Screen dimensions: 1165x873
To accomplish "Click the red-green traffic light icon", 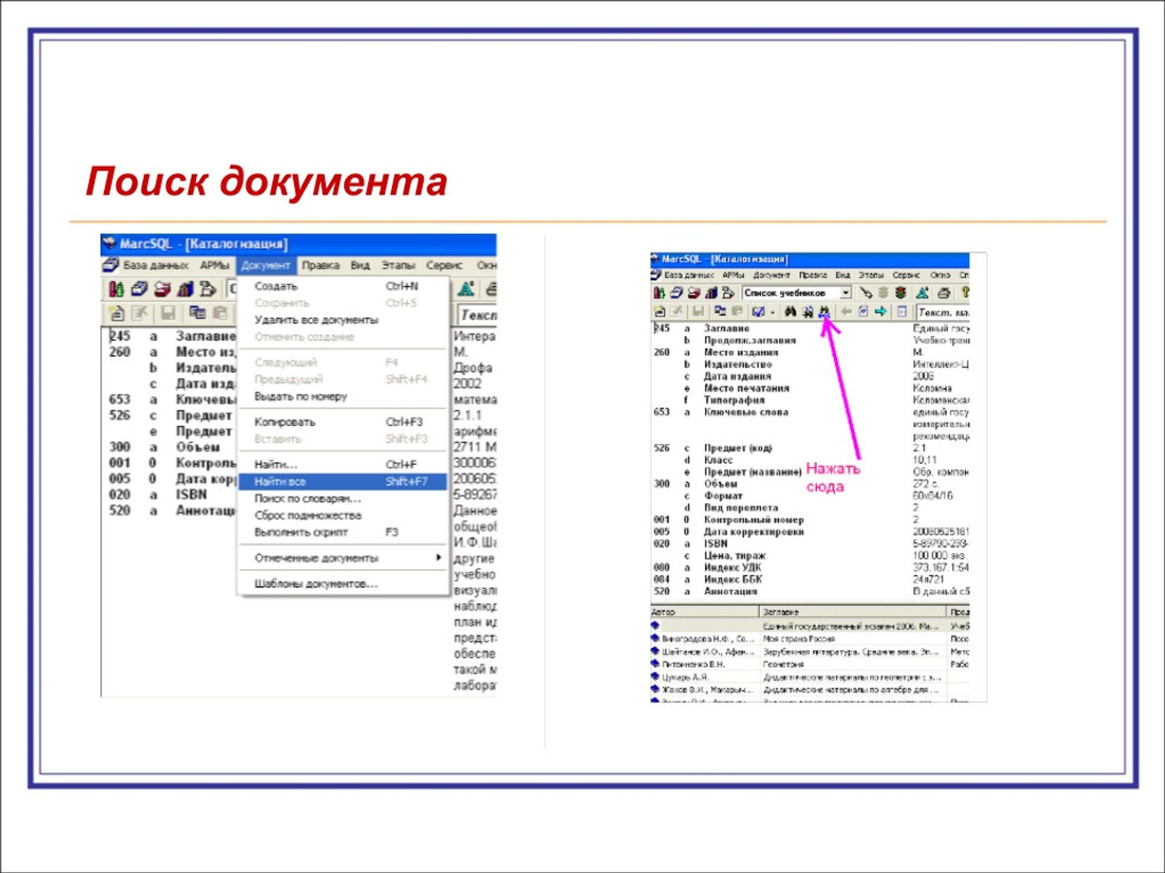I will pyautogui.click(x=901, y=293).
